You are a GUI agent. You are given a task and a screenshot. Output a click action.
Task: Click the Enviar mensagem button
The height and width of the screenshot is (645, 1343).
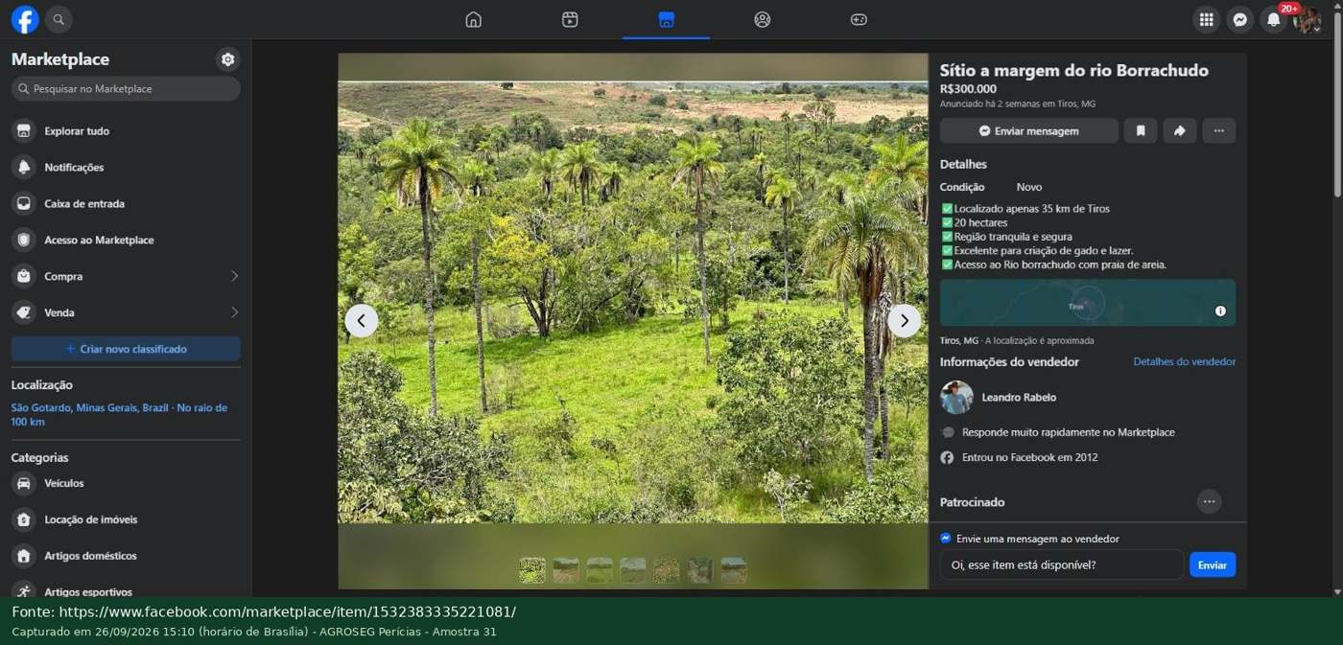coord(1029,131)
